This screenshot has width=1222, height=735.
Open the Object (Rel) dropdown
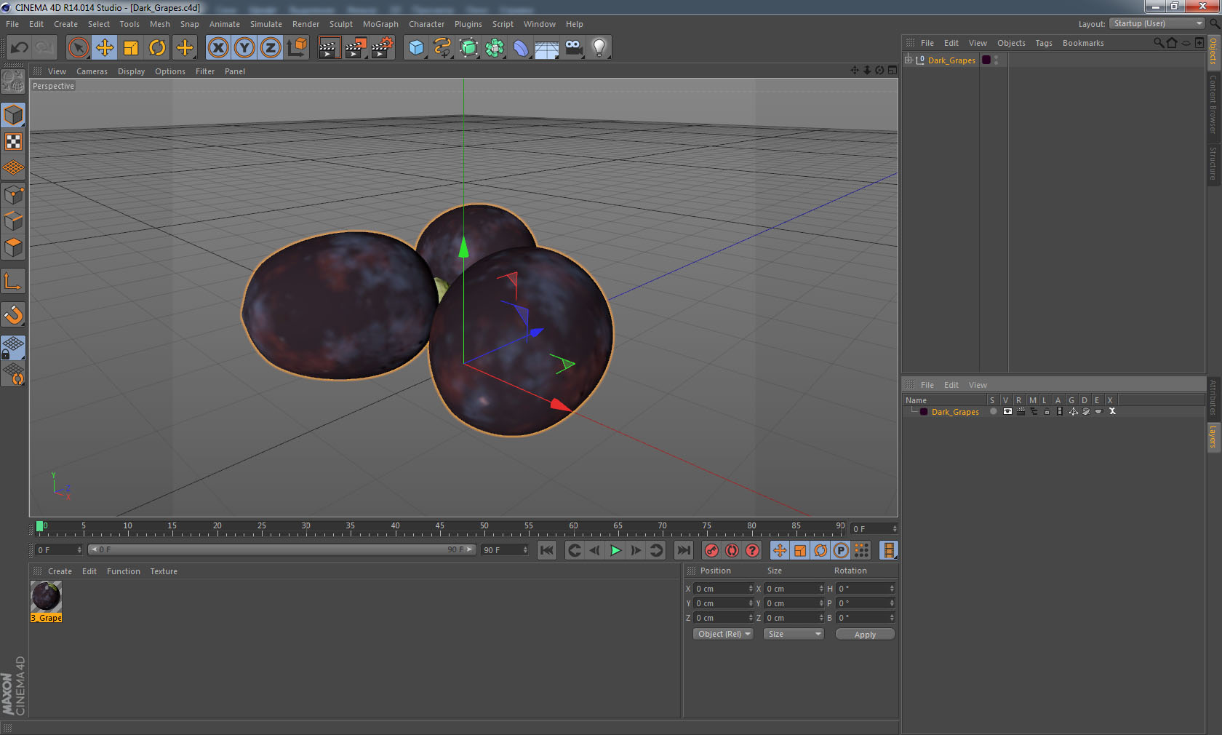pyautogui.click(x=723, y=634)
